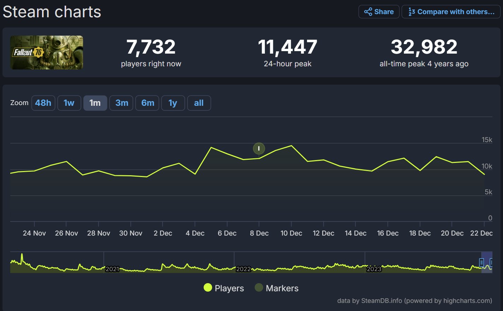Open the Fallout 76 game thumbnail

pyautogui.click(x=47, y=53)
